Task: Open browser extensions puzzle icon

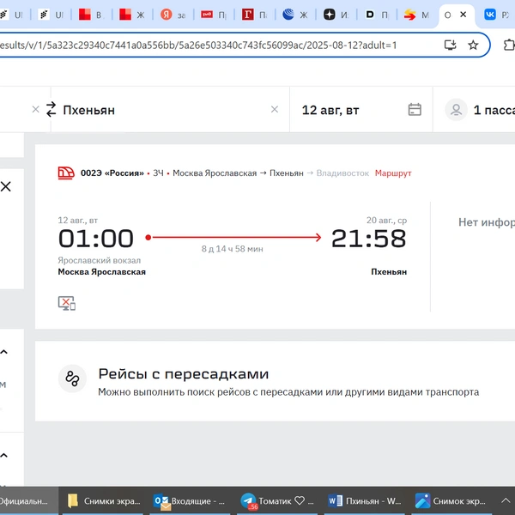Action: click(x=509, y=45)
